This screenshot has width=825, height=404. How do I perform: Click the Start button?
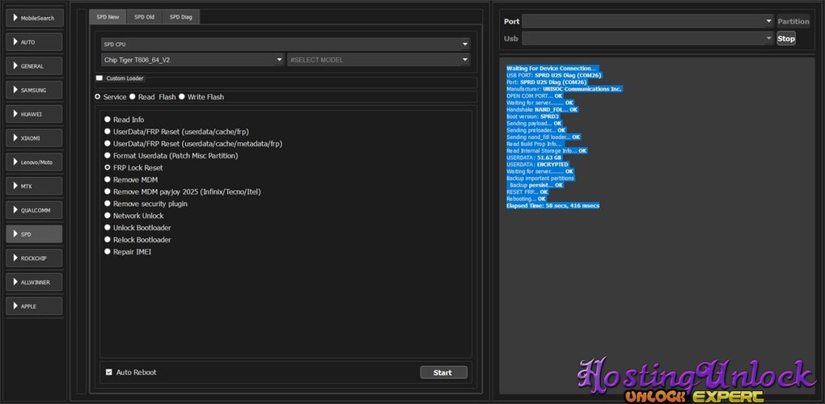[443, 372]
